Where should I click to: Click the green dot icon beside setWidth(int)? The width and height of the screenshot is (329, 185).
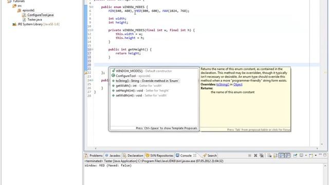point(113,96)
